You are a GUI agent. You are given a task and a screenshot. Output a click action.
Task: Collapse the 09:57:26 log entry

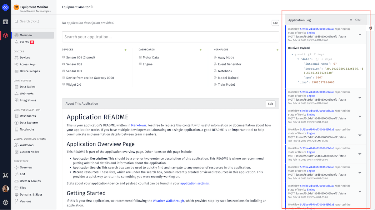(360, 35)
